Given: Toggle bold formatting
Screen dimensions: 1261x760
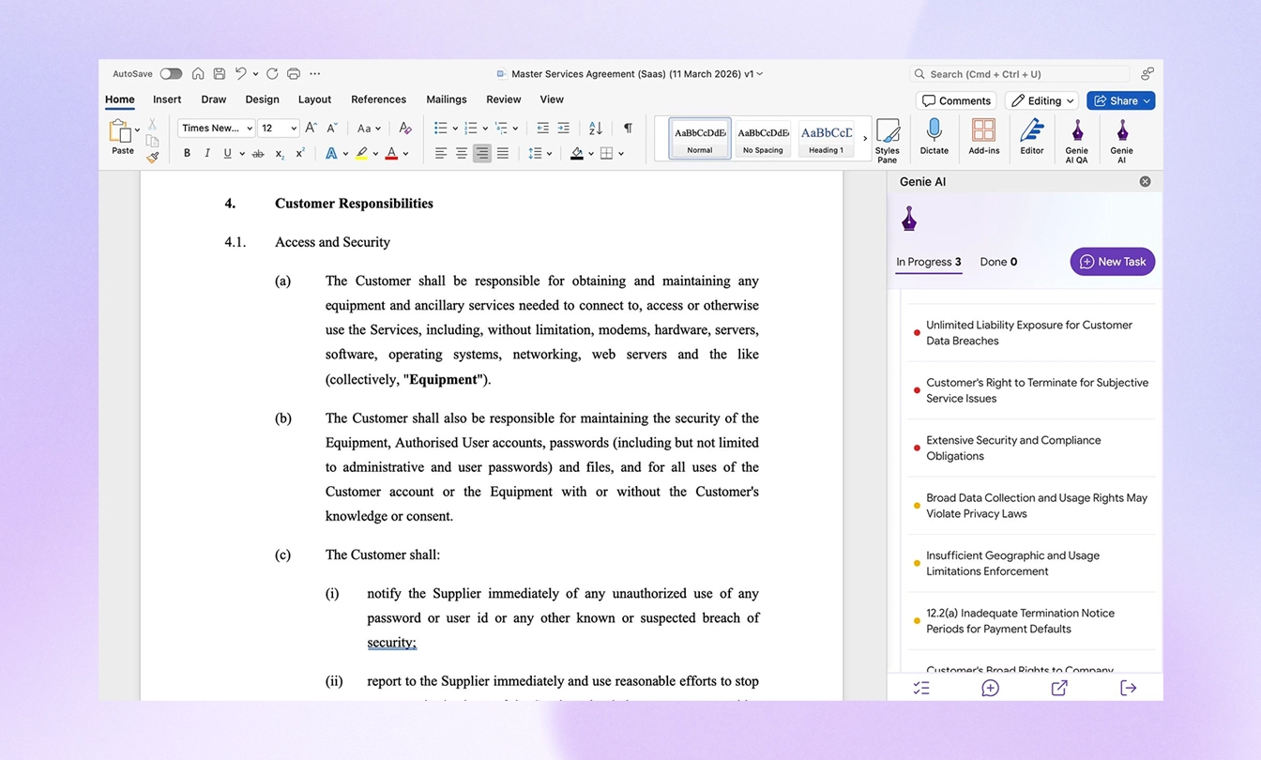Looking at the screenshot, I should [186, 152].
